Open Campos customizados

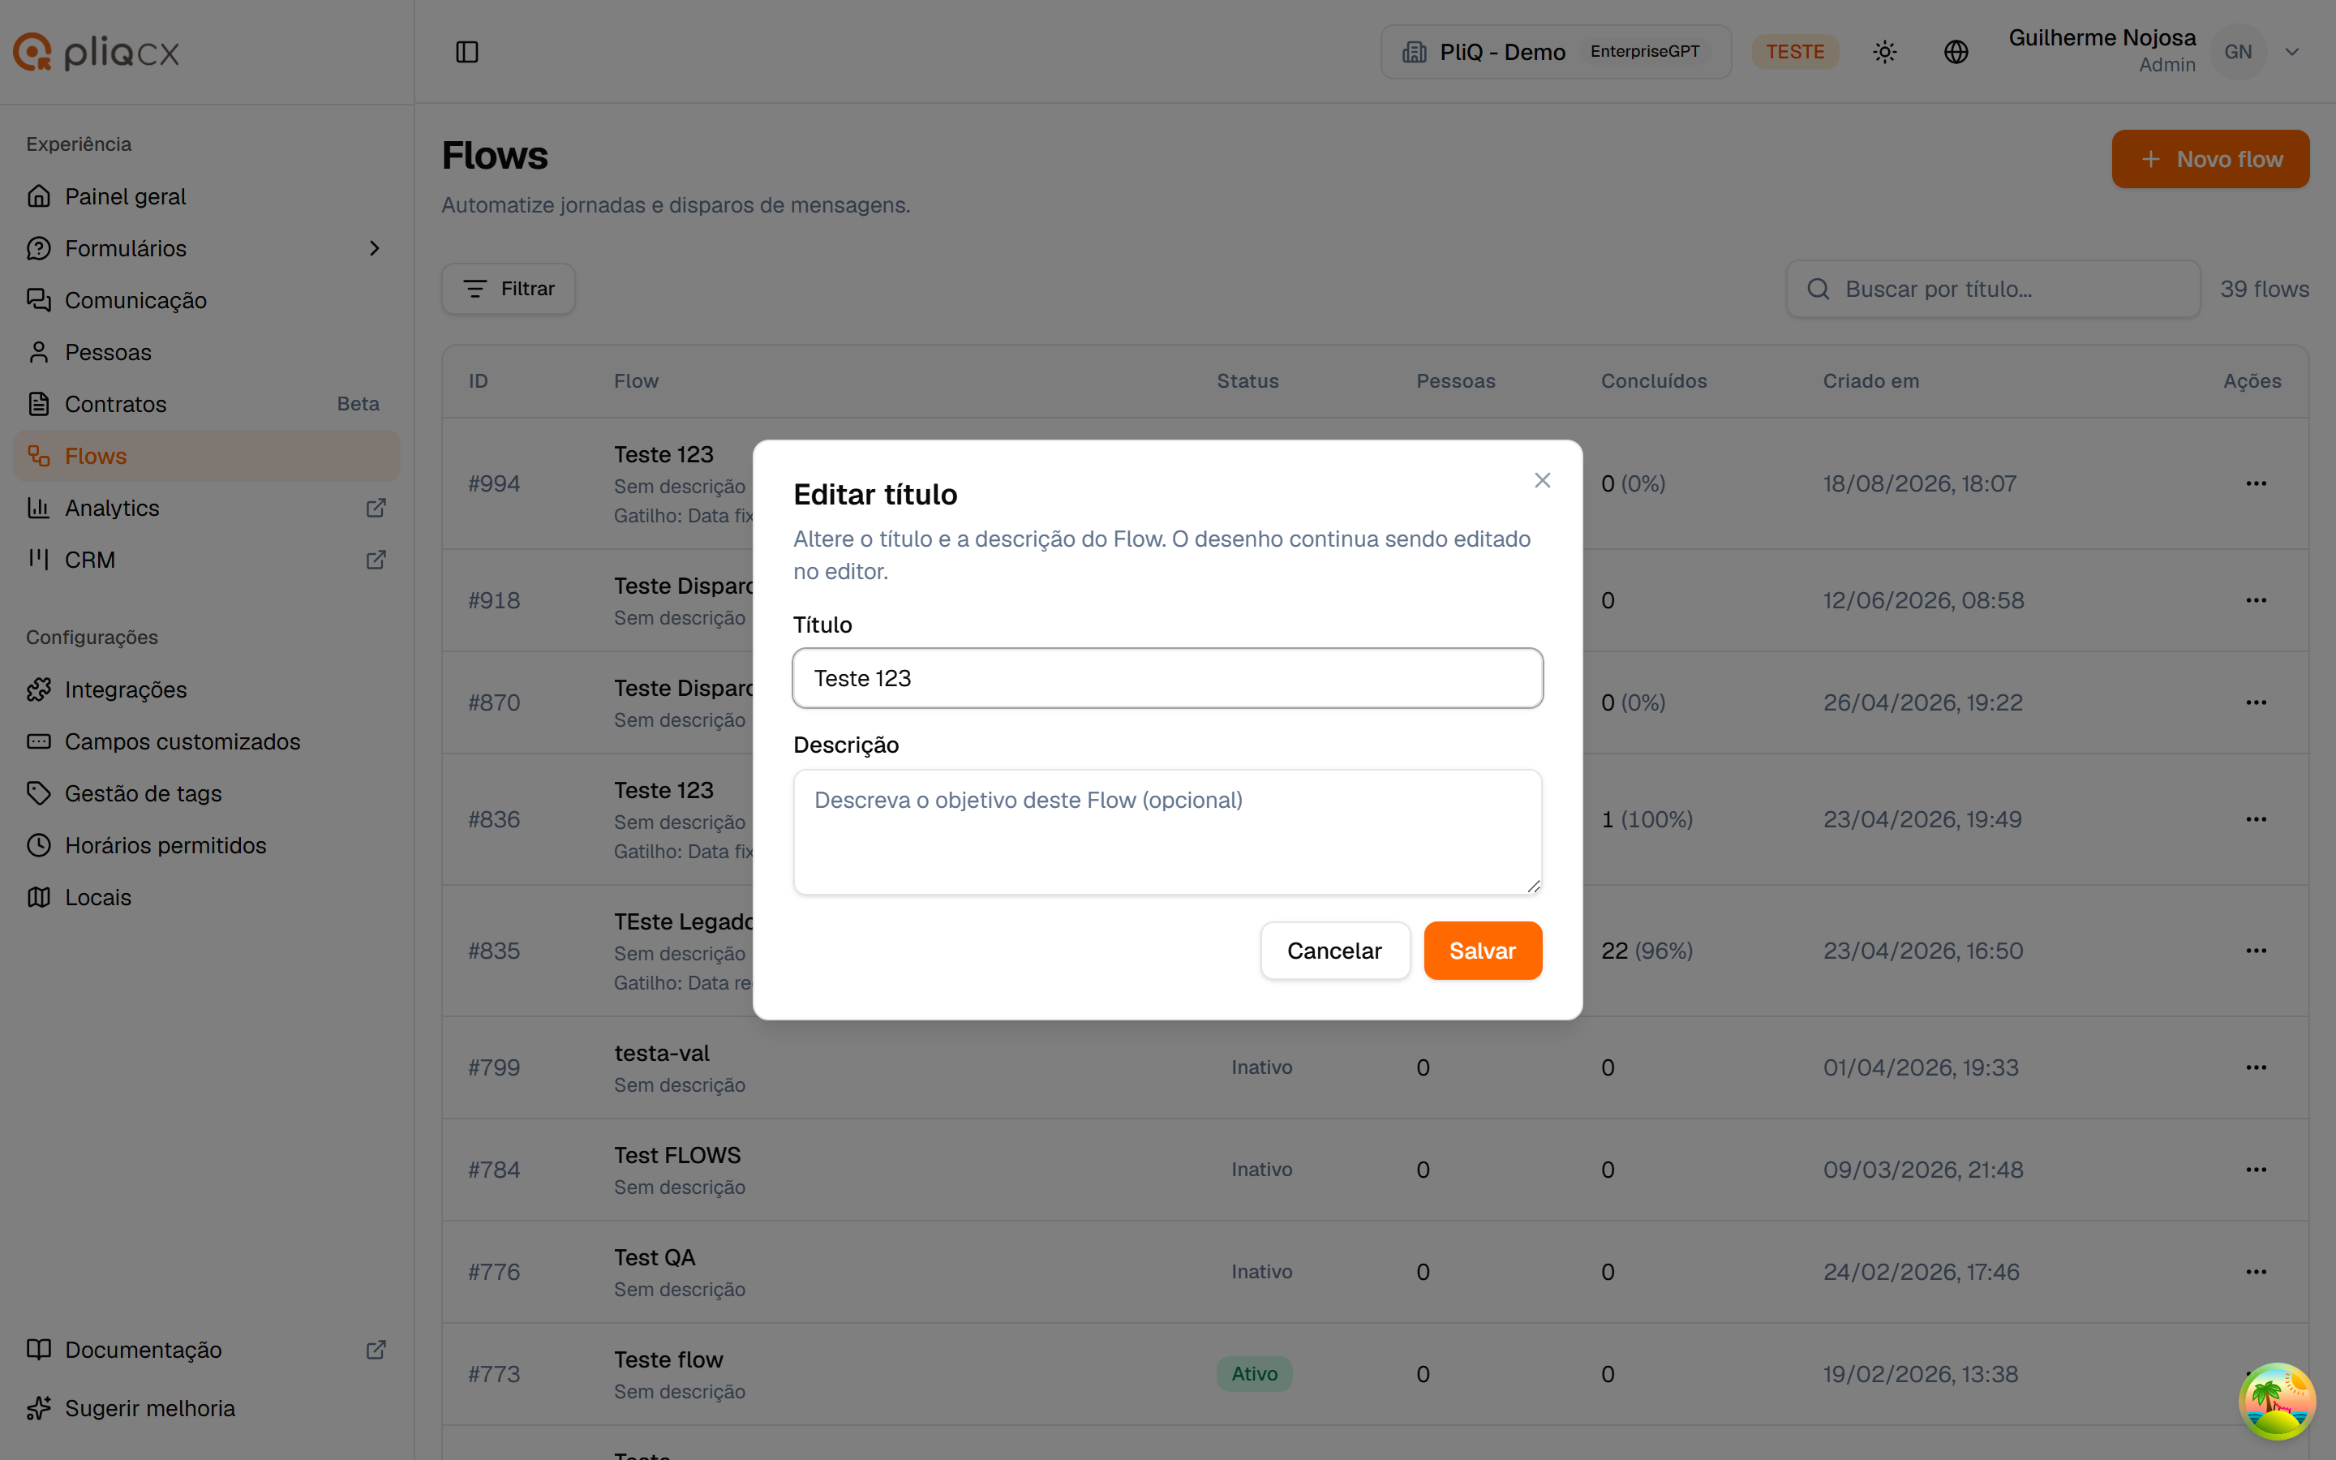point(207,741)
